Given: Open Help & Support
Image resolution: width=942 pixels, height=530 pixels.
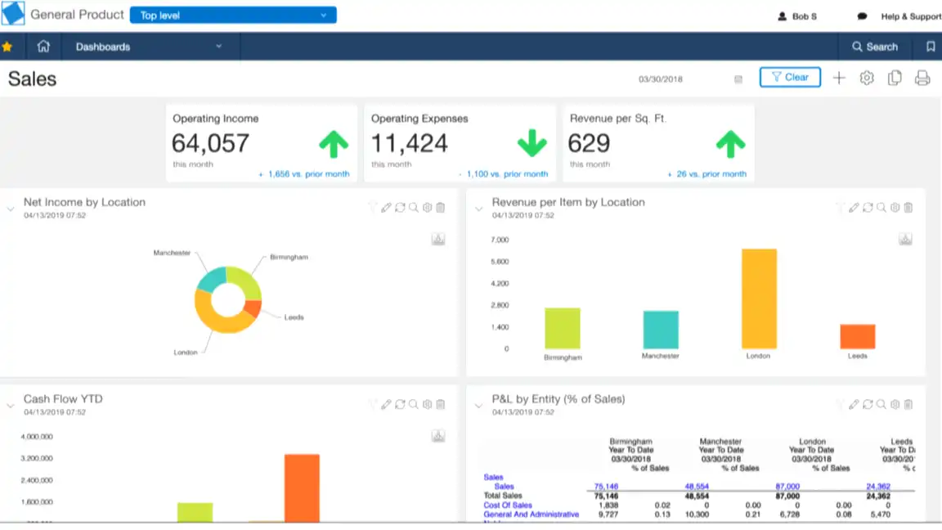Looking at the screenshot, I should click(x=910, y=16).
